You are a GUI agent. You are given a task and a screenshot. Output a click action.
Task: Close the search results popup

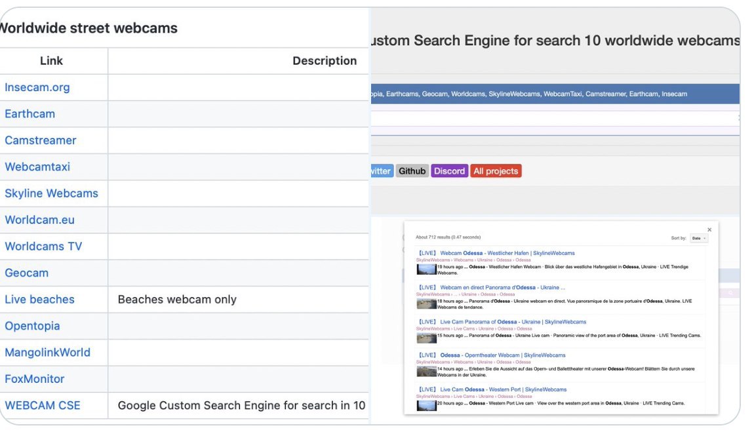click(x=709, y=229)
